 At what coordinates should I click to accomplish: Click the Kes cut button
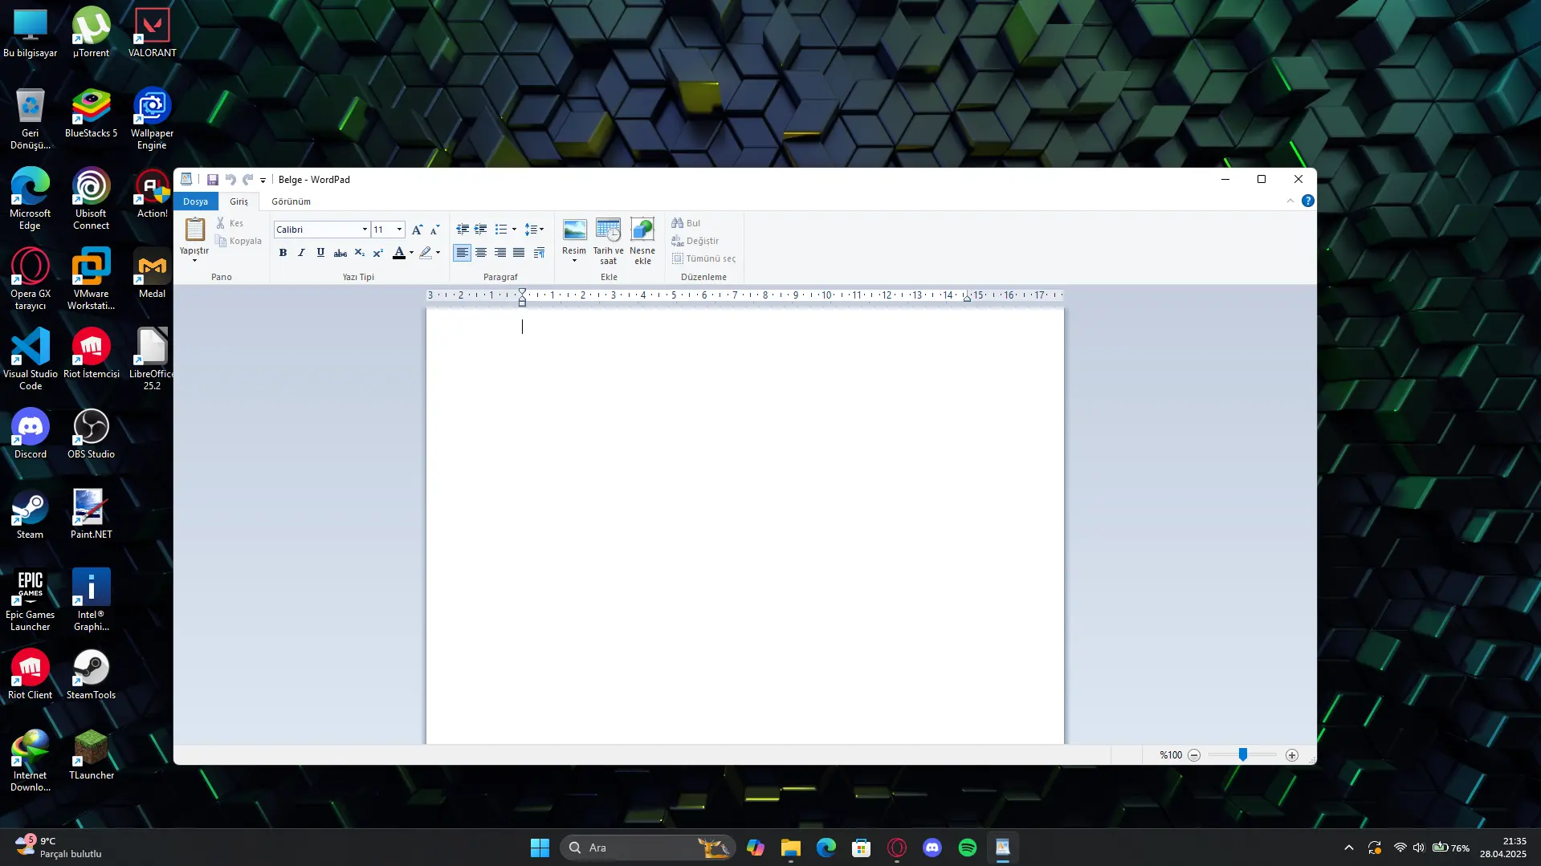pyautogui.click(x=230, y=223)
